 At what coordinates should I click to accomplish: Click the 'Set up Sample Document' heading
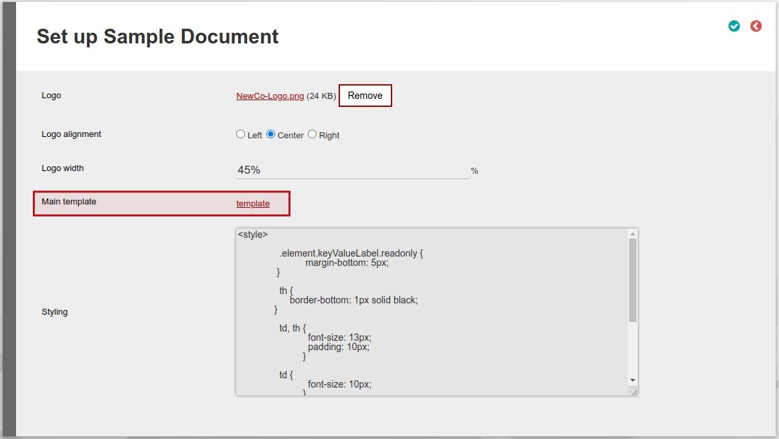pos(157,37)
